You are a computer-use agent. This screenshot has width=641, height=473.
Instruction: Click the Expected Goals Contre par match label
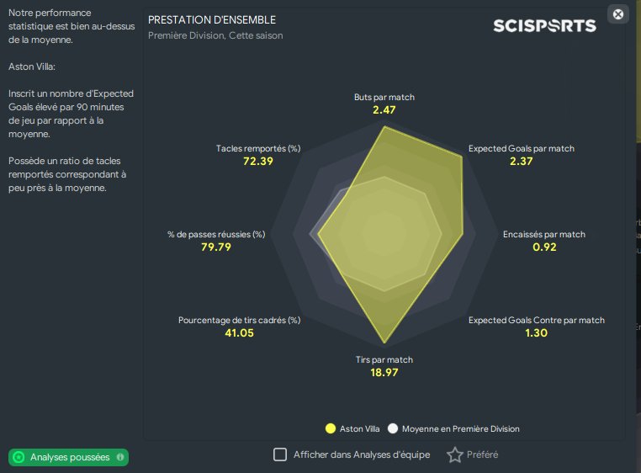[x=537, y=320]
